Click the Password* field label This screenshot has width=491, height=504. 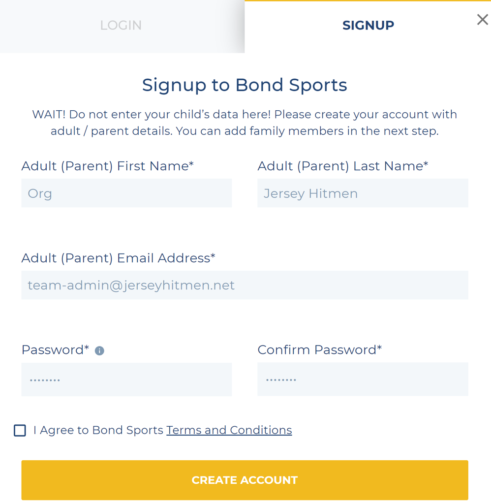[x=54, y=350]
